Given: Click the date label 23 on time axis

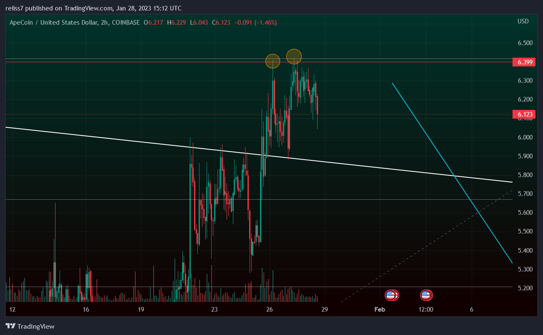Looking at the screenshot, I should pyautogui.click(x=215, y=310).
